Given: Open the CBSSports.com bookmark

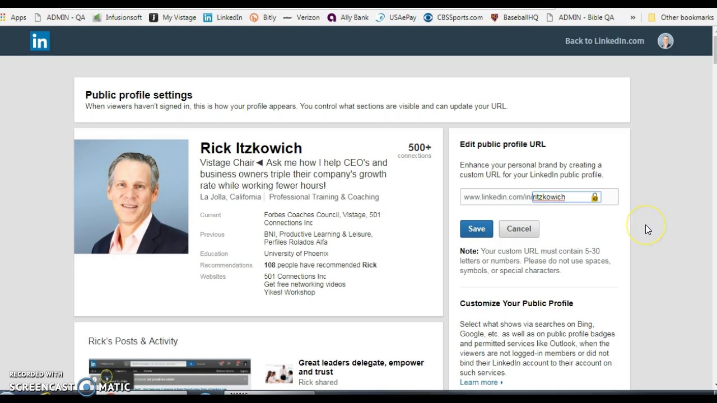Looking at the screenshot, I should pos(453,17).
